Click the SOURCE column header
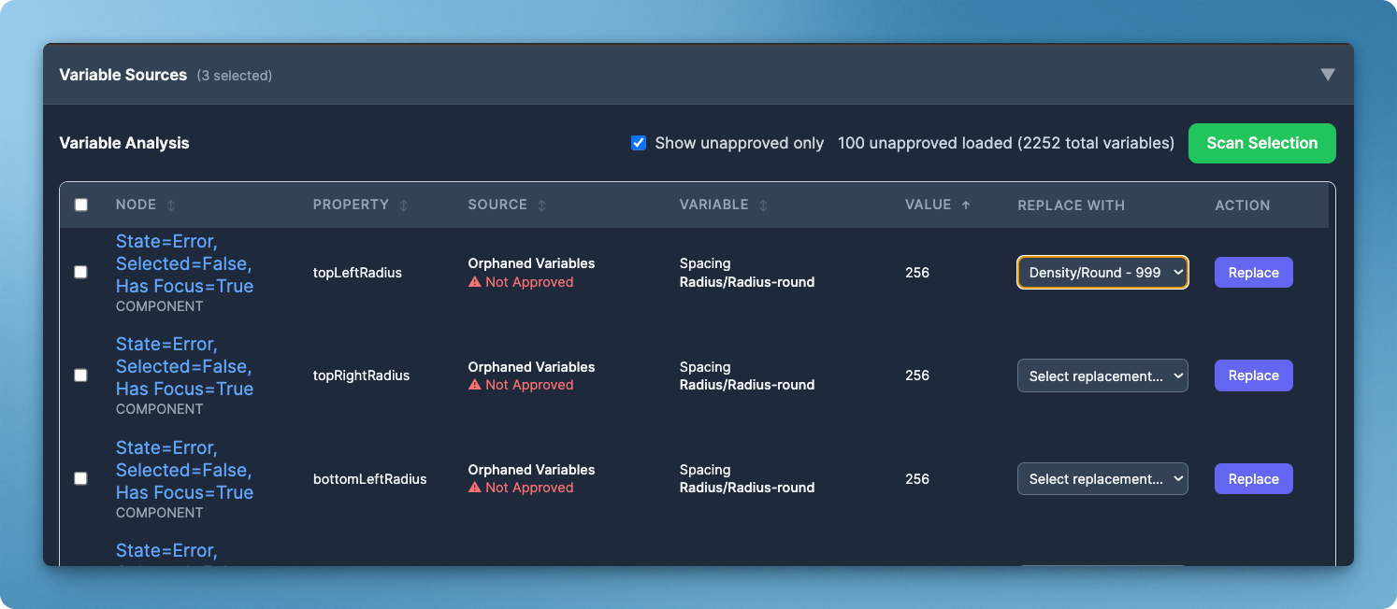Viewport: 1397px width, 609px height. 497,205
